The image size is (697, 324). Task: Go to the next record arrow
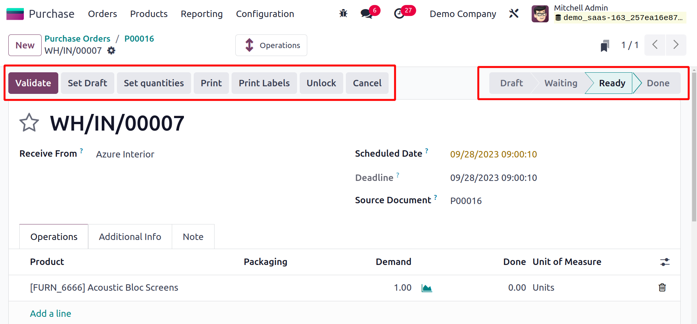tap(676, 45)
